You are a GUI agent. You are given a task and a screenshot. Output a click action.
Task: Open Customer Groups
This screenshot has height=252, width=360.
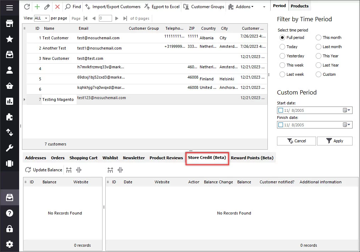[x=204, y=7]
